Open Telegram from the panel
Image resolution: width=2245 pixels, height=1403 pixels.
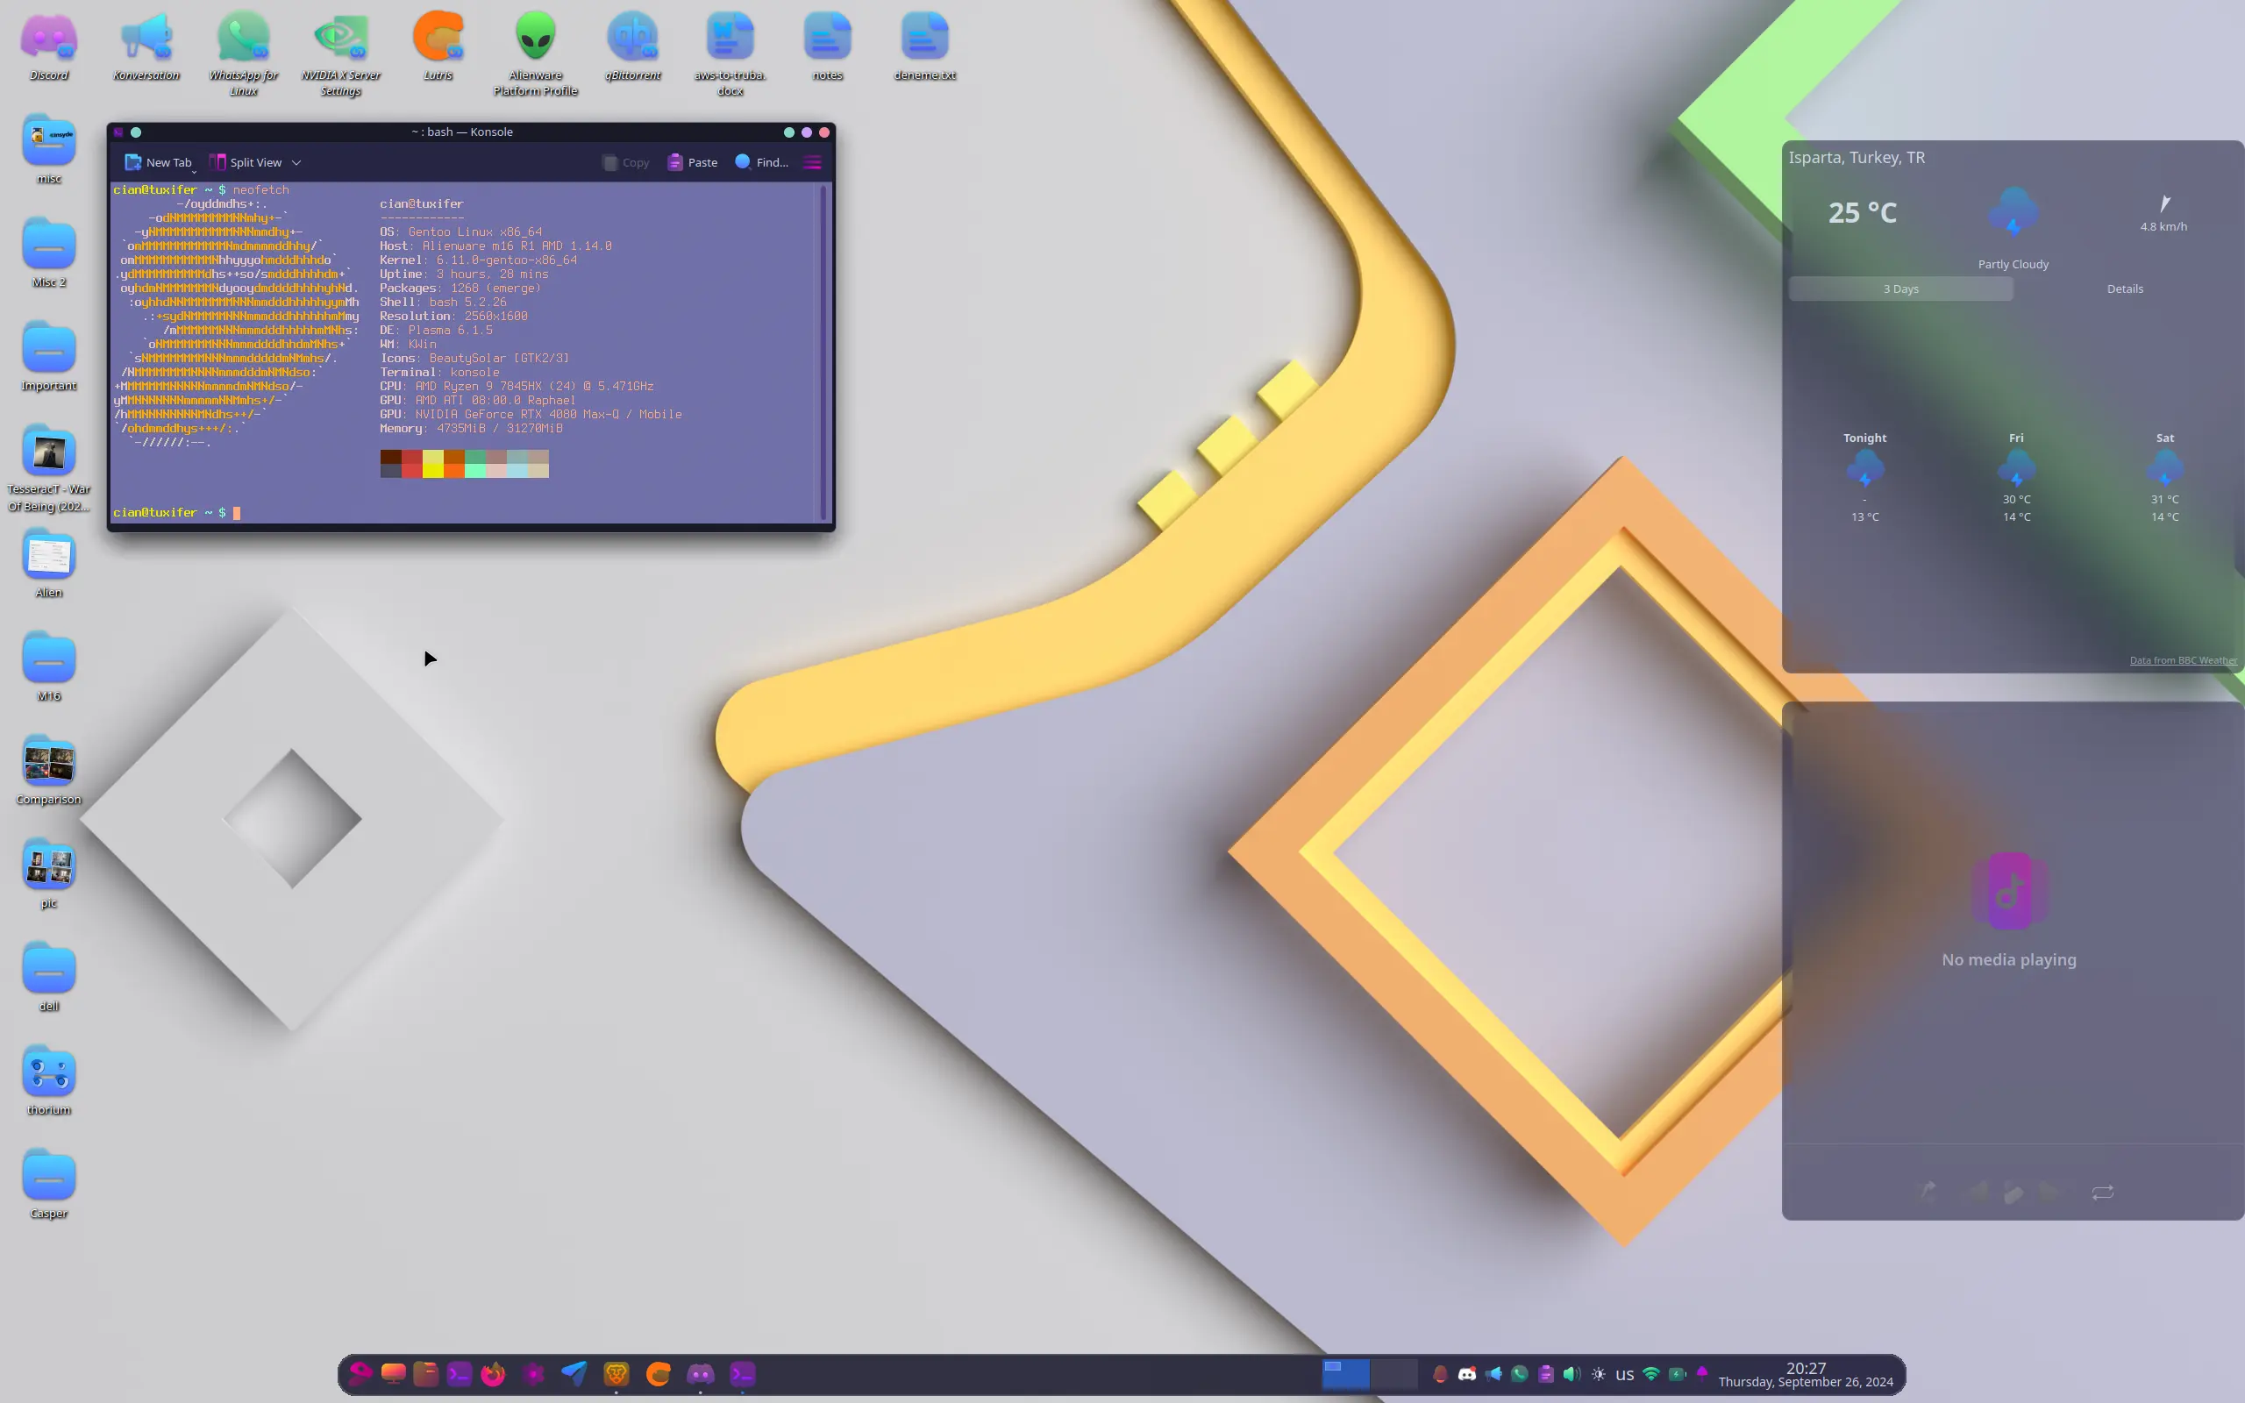click(574, 1373)
